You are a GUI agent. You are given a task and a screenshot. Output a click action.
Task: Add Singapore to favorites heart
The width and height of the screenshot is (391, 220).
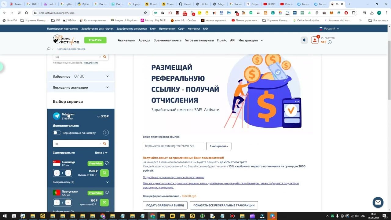(x=107, y=163)
